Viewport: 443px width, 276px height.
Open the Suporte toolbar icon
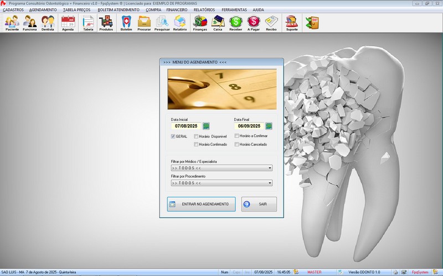point(291,23)
